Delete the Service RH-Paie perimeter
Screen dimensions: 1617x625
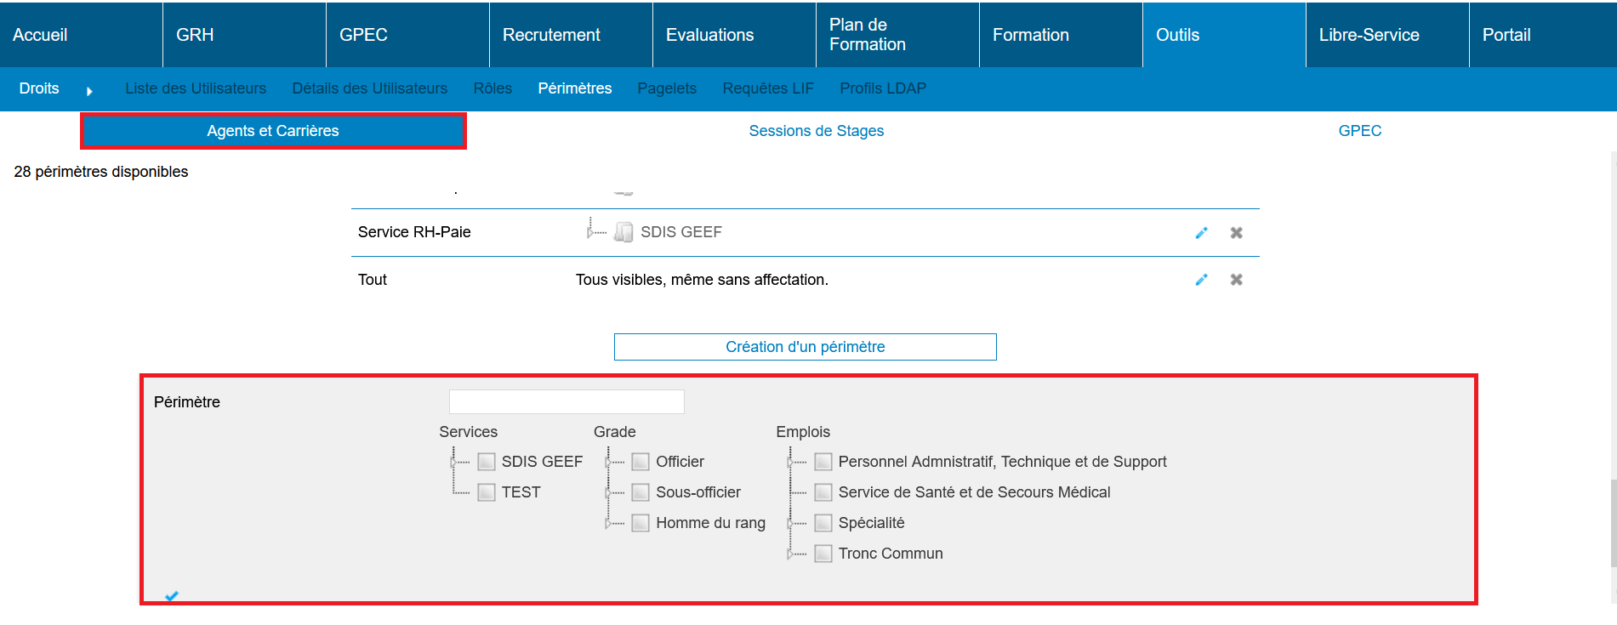1236,233
